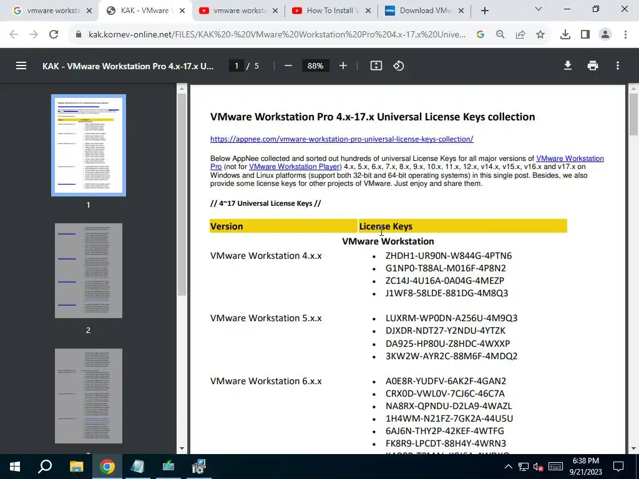Click the page number input field

pyautogui.click(x=237, y=65)
